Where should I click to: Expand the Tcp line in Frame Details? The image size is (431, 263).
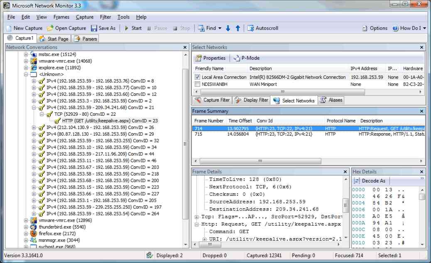tap(196, 217)
